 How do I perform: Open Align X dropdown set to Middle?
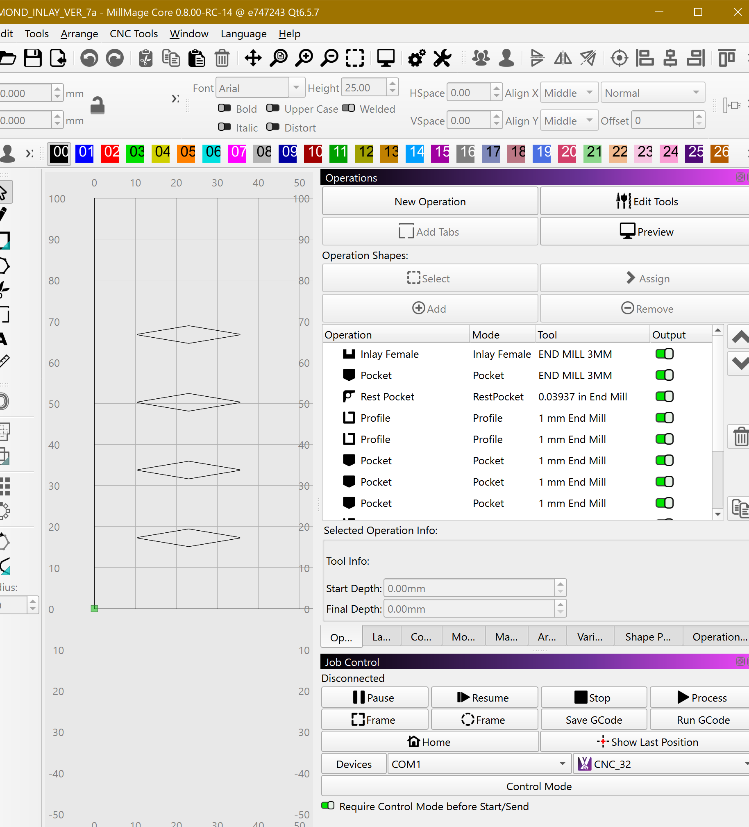(x=569, y=93)
